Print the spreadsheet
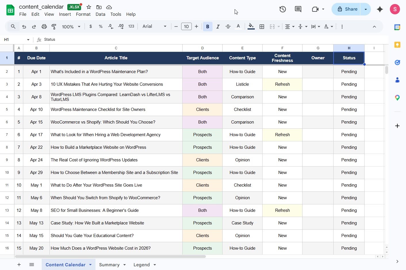This screenshot has height=270, width=406. pos(44,27)
